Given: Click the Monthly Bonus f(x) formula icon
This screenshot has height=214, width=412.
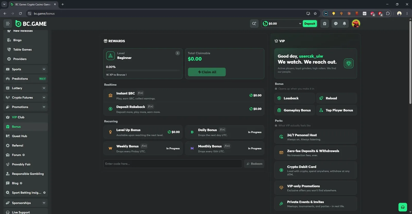Looking at the screenshot, I should pyautogui.click(x=227, y=146).
